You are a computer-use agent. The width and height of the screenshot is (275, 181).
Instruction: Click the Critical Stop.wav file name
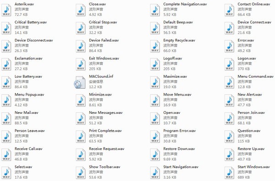(103, 22)
